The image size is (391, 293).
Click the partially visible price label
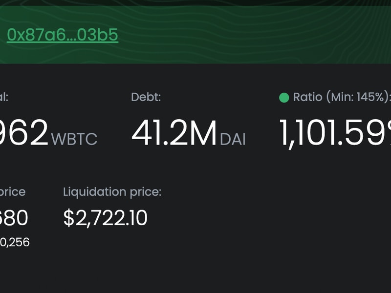[13, 192]
